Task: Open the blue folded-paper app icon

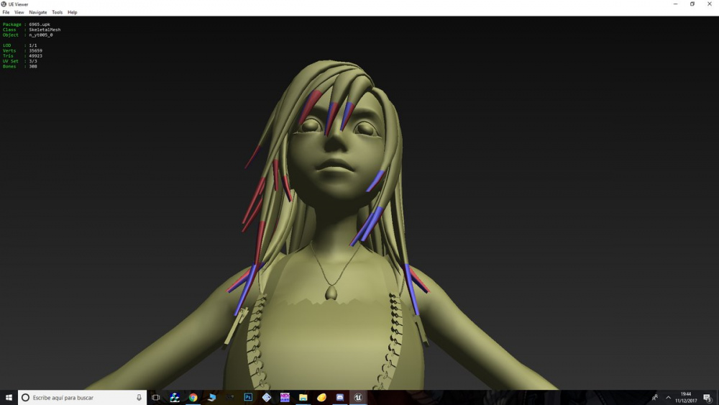Action: coord(211,398)
